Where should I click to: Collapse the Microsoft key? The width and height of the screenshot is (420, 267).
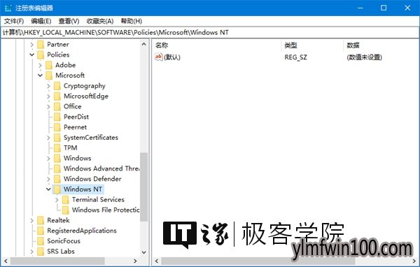coord(40,75)
